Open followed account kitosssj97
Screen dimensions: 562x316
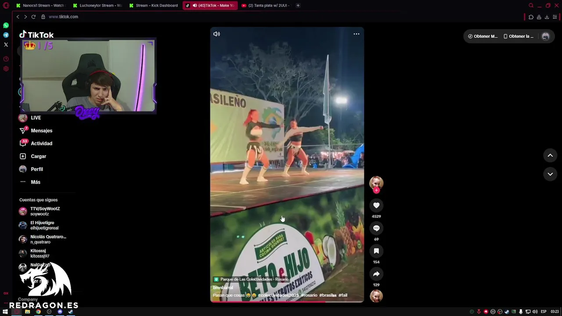(x=34, y=253)
